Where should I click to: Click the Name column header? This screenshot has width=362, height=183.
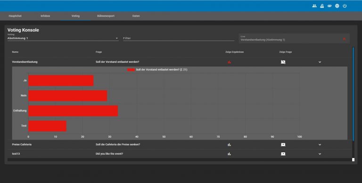(15, 52)
